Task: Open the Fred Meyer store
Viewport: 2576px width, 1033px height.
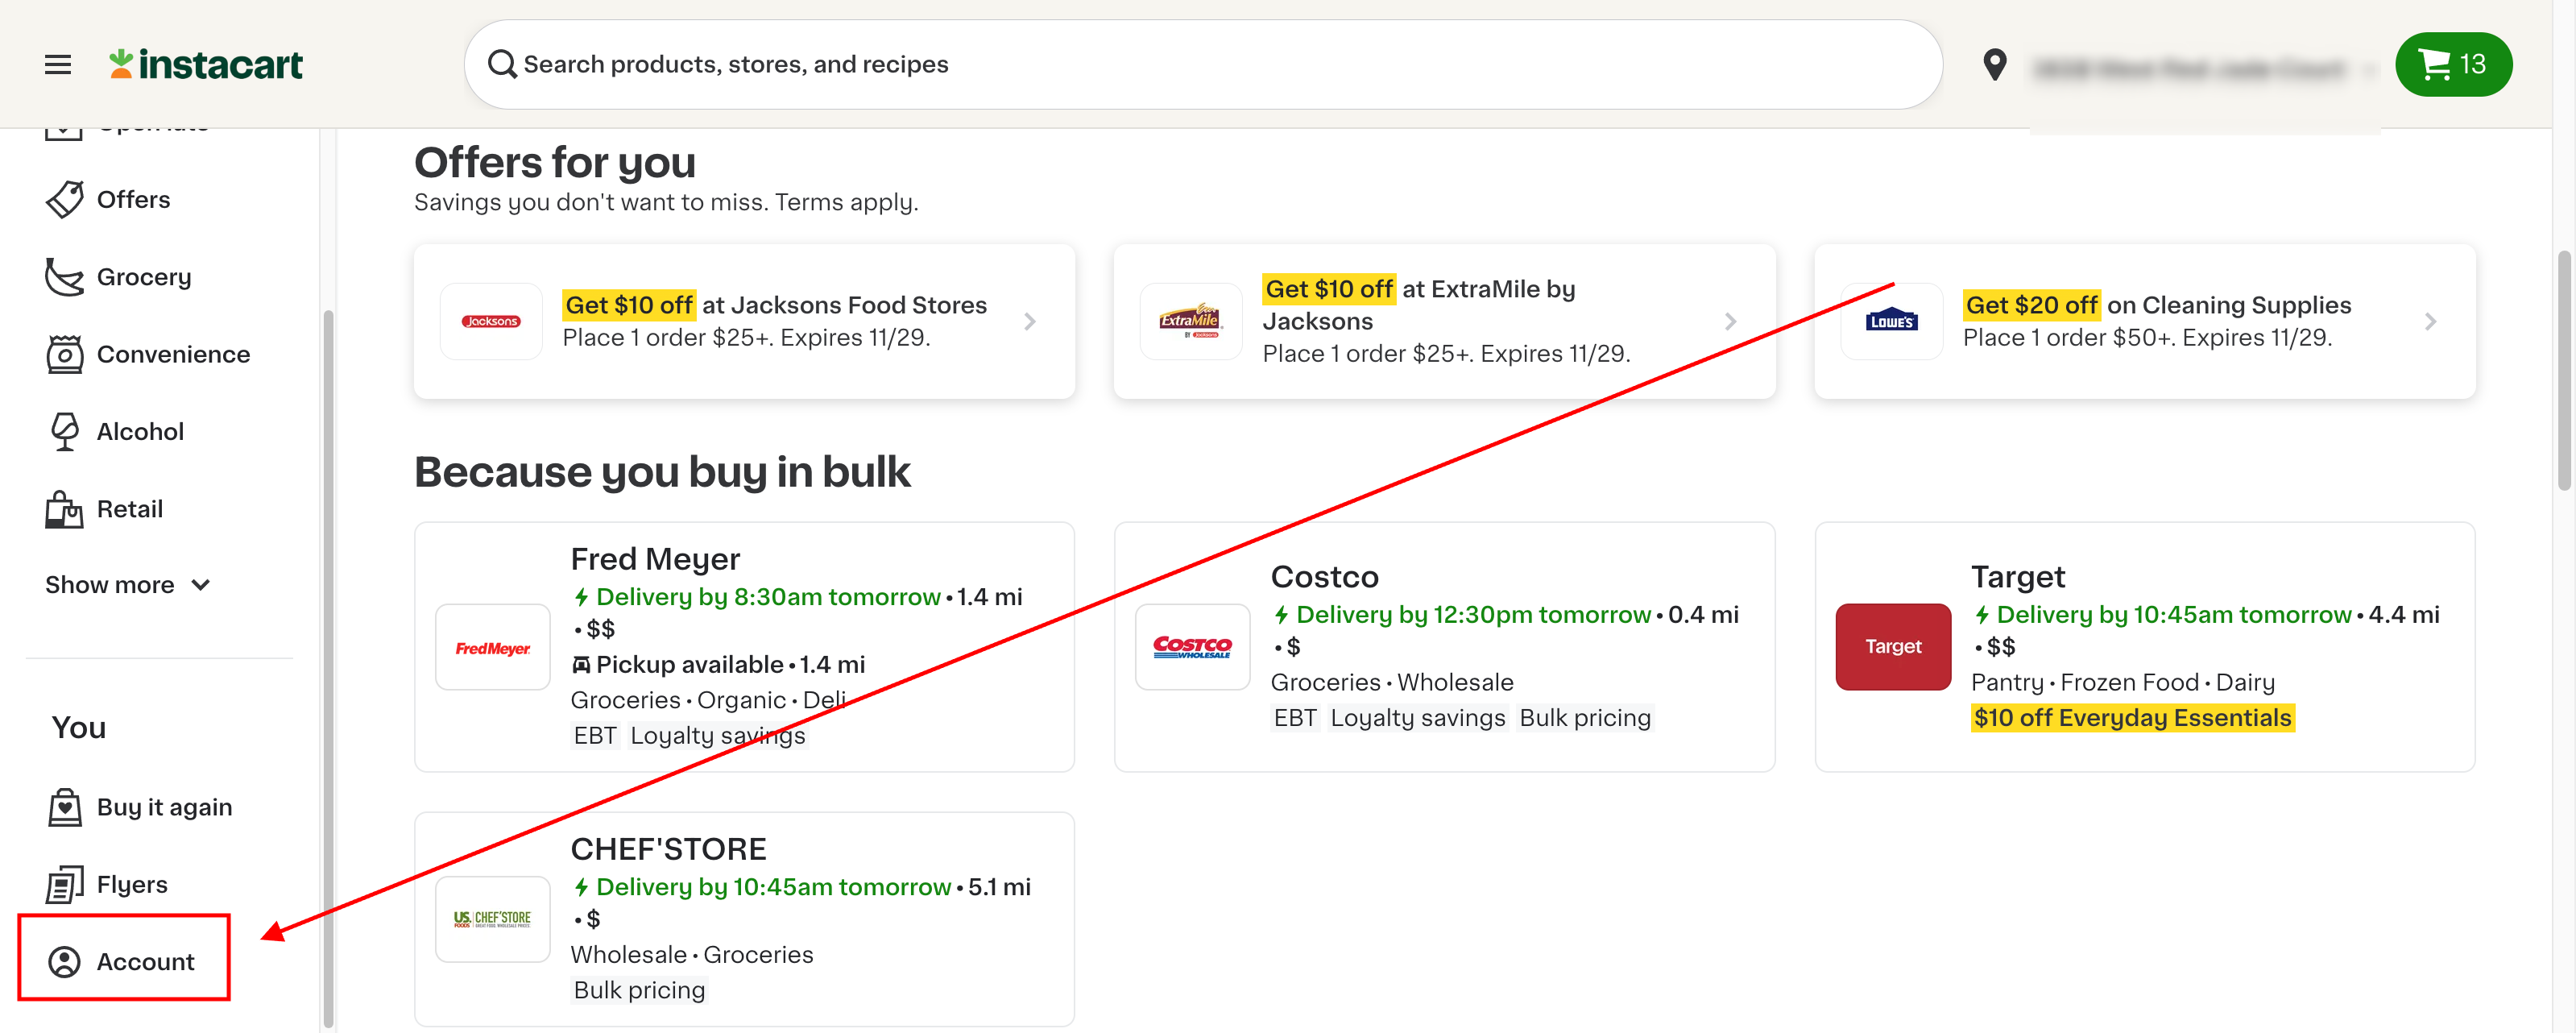Action: (x=744, y=647)
